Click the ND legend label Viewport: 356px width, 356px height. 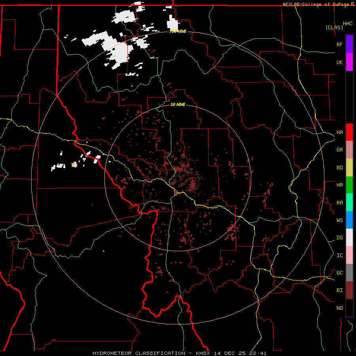point(339,308)
